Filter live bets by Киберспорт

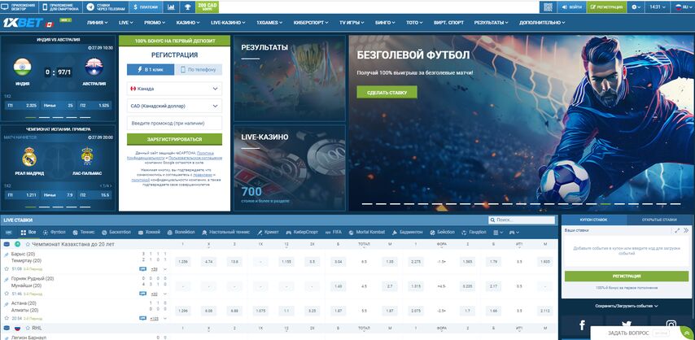coord(302,232)
